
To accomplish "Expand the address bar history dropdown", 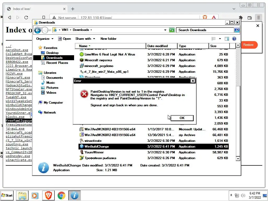I will coord(165,30).
